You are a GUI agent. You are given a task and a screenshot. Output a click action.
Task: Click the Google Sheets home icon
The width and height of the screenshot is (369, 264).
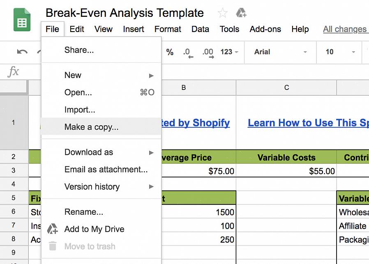pyautogui.click(x=22, y=20)
